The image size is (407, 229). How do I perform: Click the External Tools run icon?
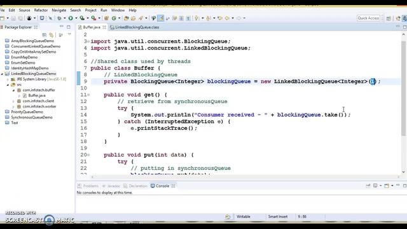coord(93,18)
